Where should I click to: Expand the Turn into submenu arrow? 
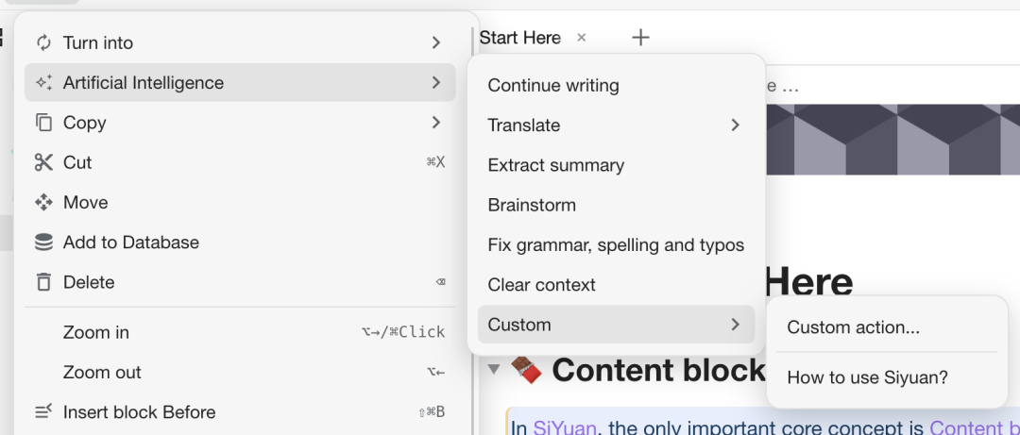(435, 42)
